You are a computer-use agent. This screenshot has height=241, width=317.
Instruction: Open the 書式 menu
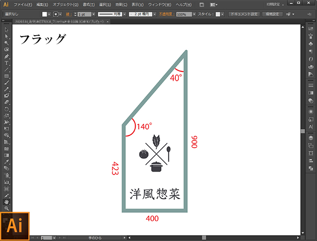click(x=89, y=4)
